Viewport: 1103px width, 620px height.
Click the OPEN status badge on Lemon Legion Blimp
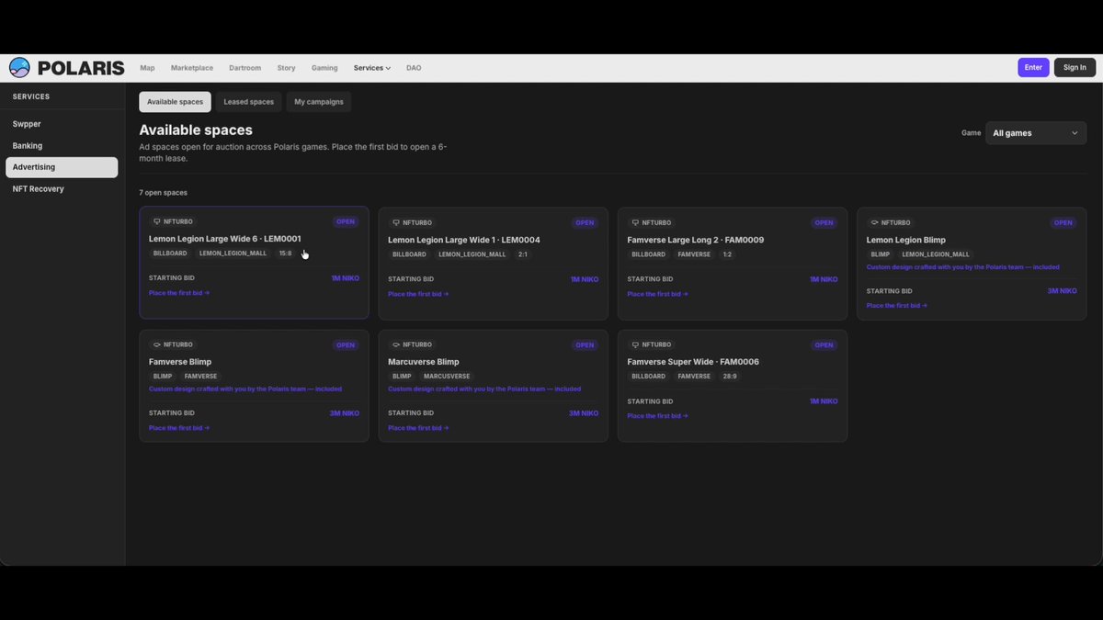coord(1063,222)
